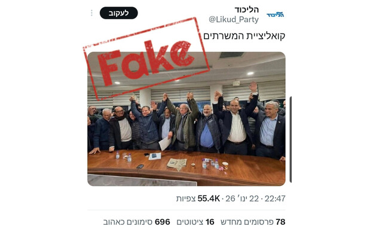The width and height of the screenshot is (373, 229).
Task: Click the red Fake stamp overlay
Action: pos(146,59)
